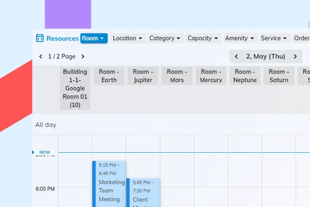Select the Building 1-1-Google Room 01 column
The width and height of the screenshot is (310, 207).
pyautogui.click(x=75, y=88)
